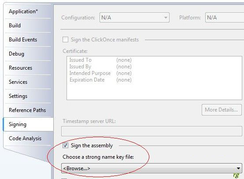Open the Build Events tab

pos(28,40)
